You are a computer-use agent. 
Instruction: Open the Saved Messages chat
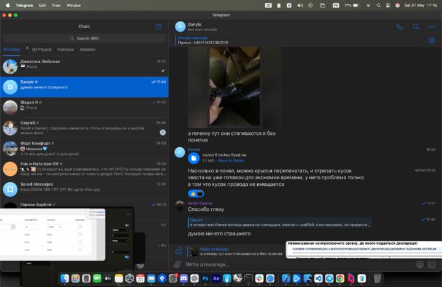click(84, 189)
